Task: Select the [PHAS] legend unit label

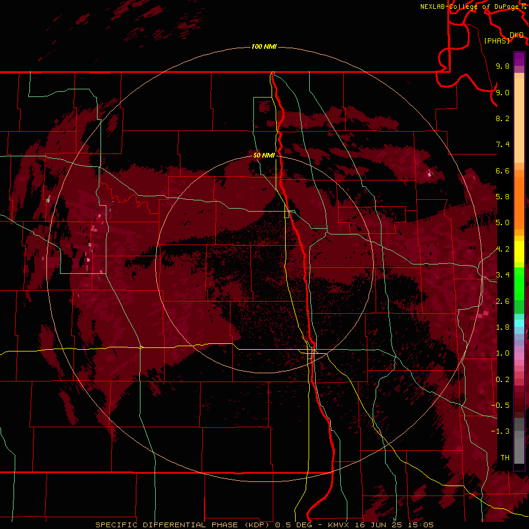Action: click(x=497, y=41)
